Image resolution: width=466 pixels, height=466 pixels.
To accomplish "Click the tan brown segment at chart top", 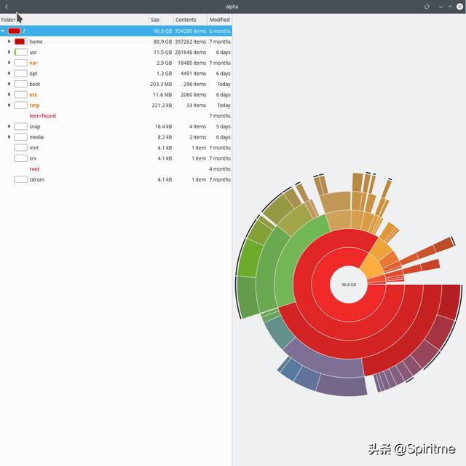I will tap(337, 201).
